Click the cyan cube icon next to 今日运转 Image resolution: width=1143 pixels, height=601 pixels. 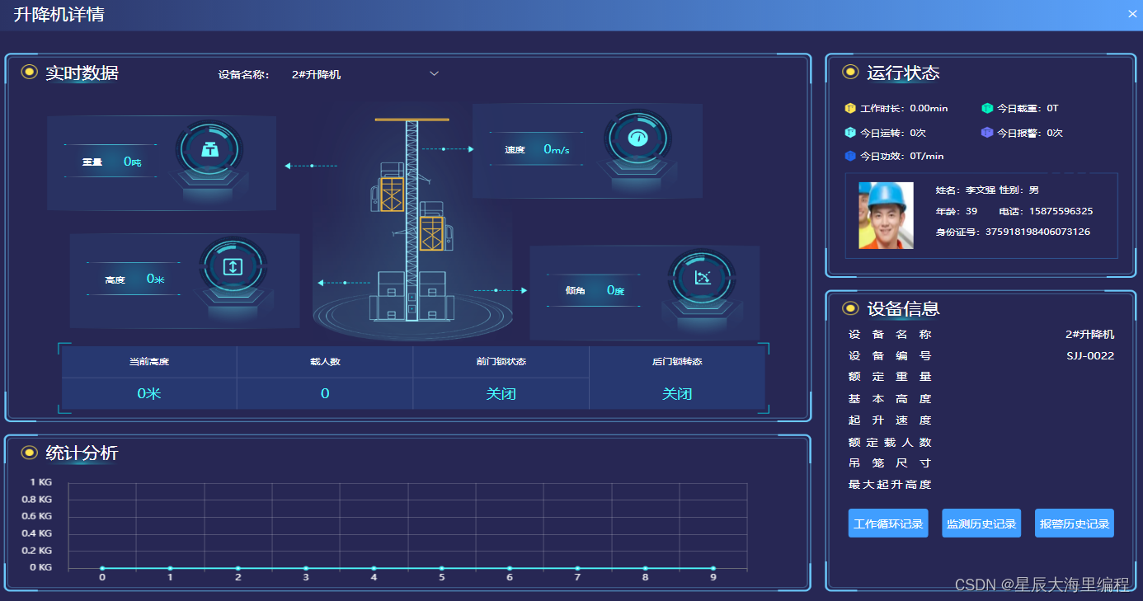point(850,132)
